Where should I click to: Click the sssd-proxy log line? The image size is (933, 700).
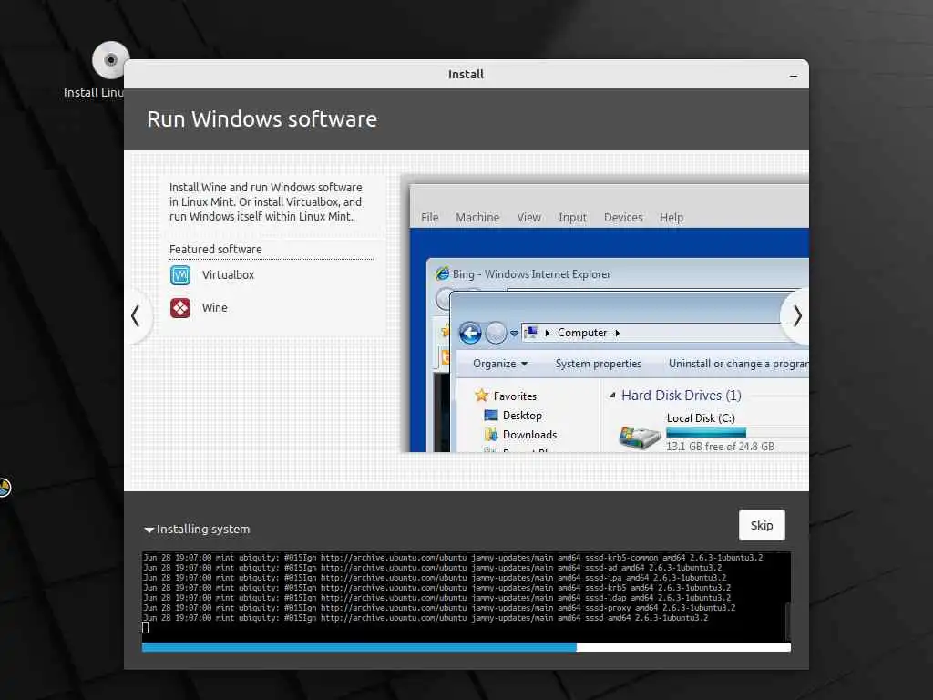(439, 608)
